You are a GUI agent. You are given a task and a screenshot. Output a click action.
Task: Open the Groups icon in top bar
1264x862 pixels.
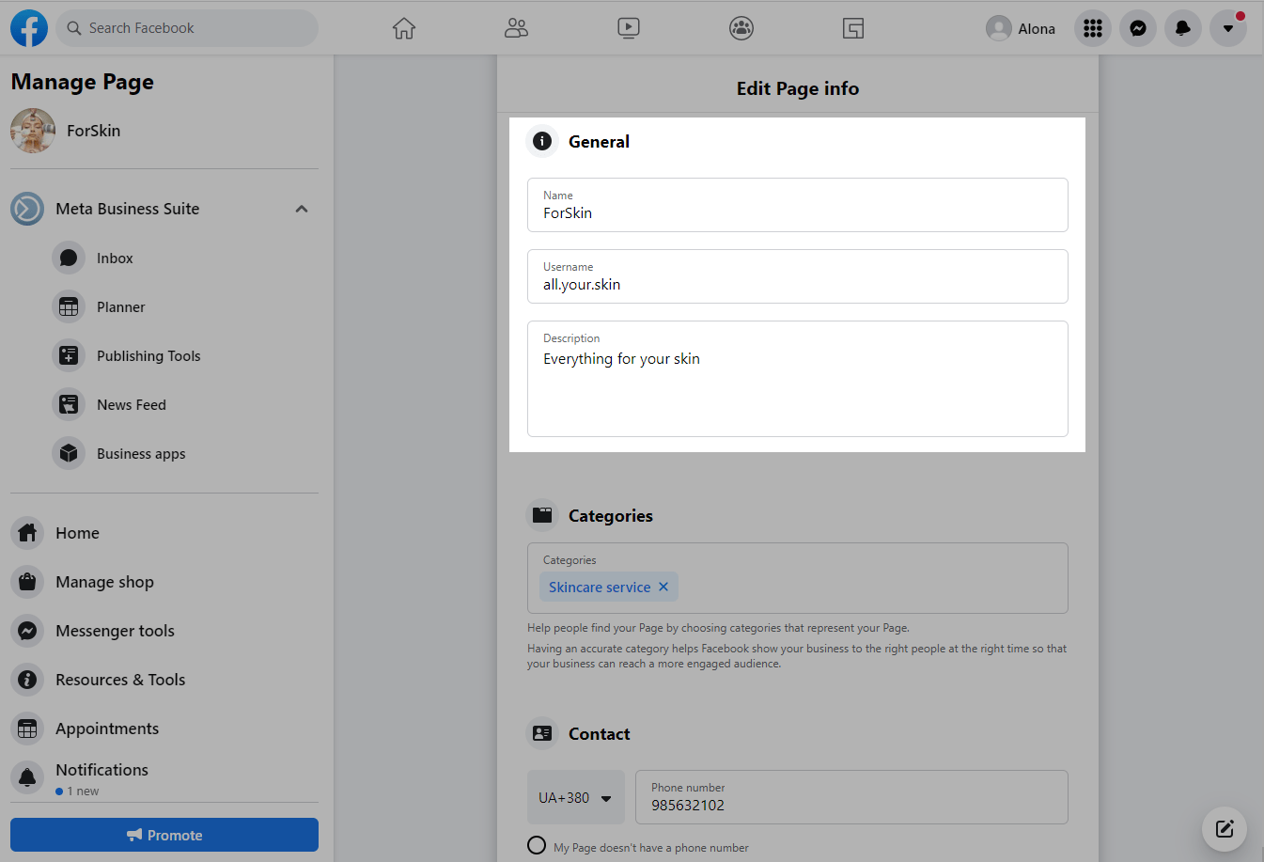(x=741, y=28)
